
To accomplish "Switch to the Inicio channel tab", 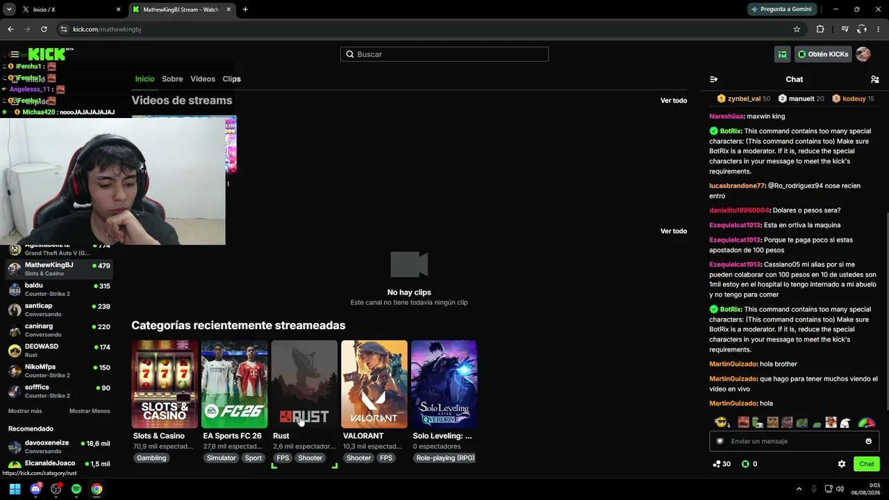I will point(144,79).
